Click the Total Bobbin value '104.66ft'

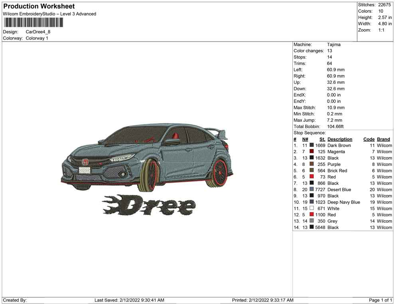click(335, 126)
